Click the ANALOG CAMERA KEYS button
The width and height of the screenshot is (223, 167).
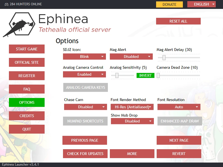click(x=85, y=87)
